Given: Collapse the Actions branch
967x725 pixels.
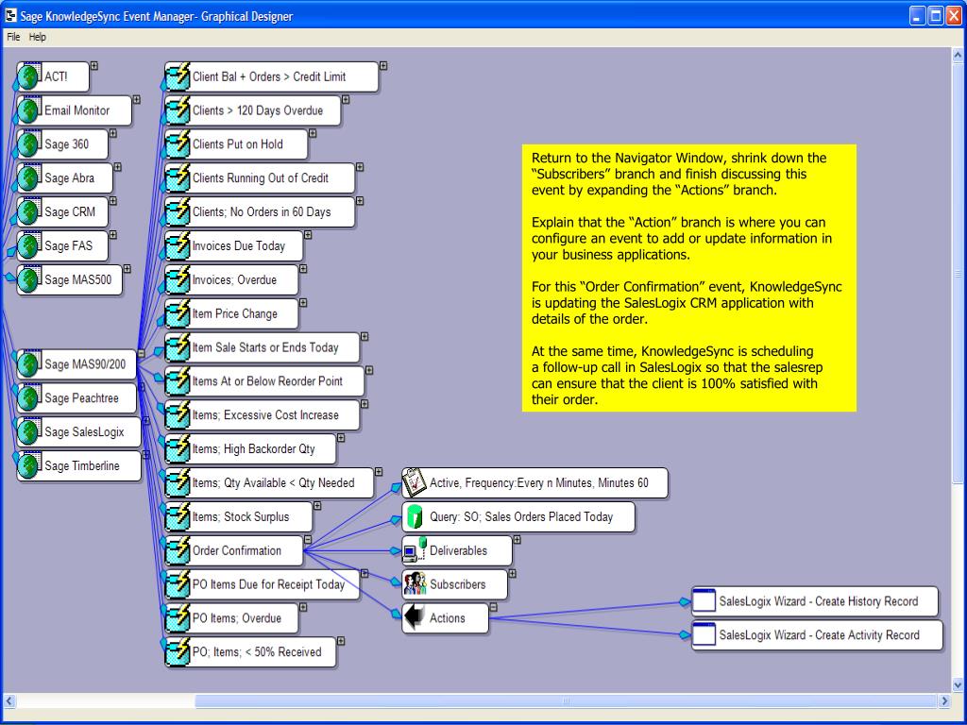Looking at the screenshot, I should (x=493, y=608).
